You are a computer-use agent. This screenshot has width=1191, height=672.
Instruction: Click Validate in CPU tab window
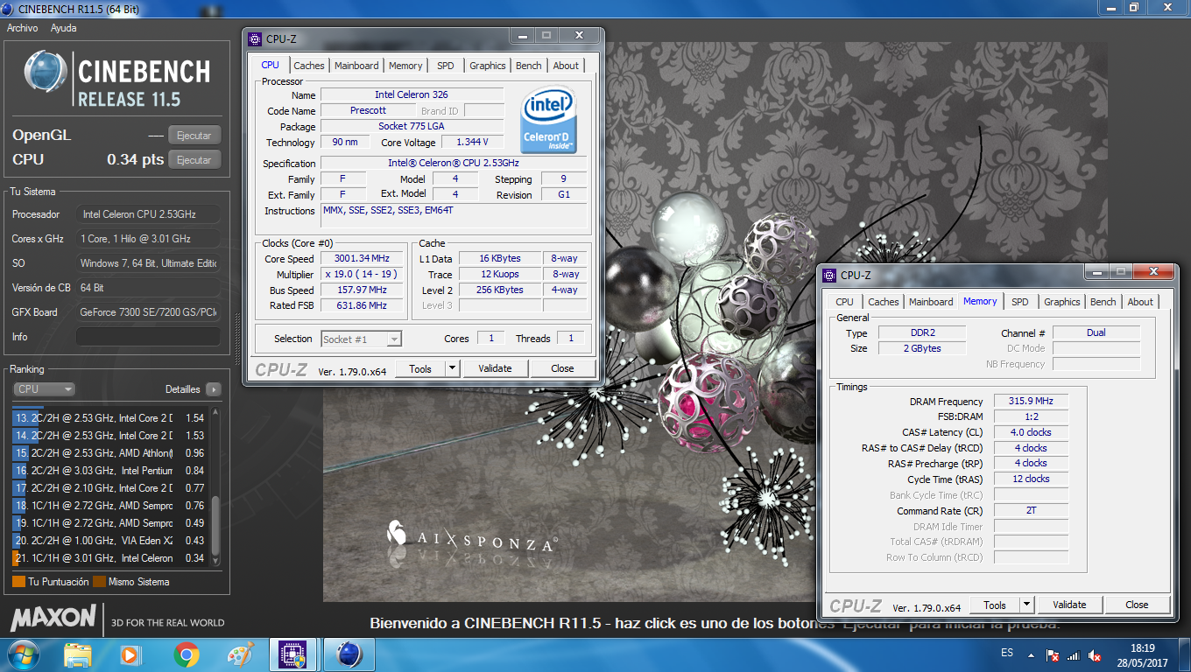495,368
